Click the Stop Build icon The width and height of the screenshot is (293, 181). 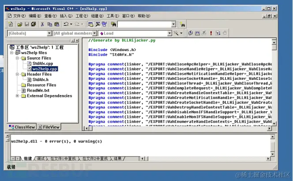[204, 33]
